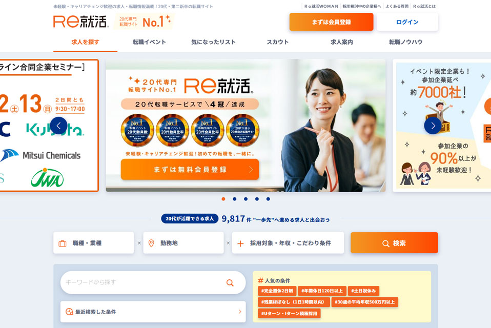Open the 求人を探す tab
Viewport: 491px width, 328px height.
pos(86,42)
